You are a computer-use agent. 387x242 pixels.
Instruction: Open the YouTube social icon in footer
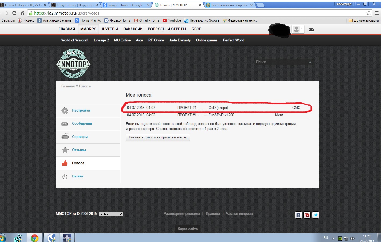click(x=307, y=215)
